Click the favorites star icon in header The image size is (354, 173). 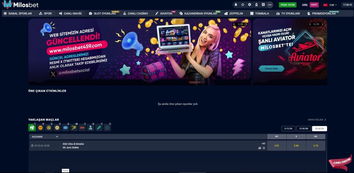coord(243,5)
